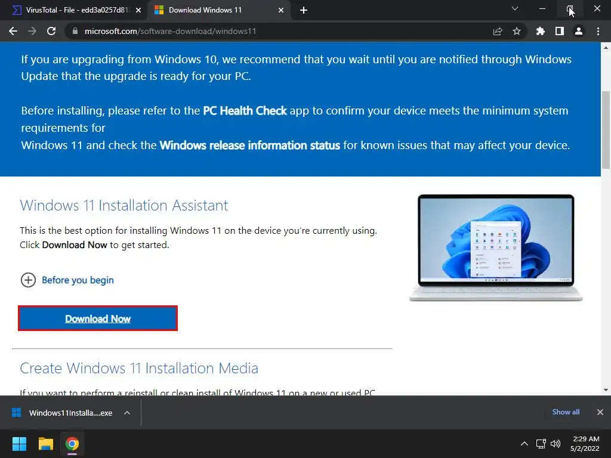Click the browser forward arrow
The height and width of the screenshot is (458, 611).
pyautogui.click(x=32, y=31)
